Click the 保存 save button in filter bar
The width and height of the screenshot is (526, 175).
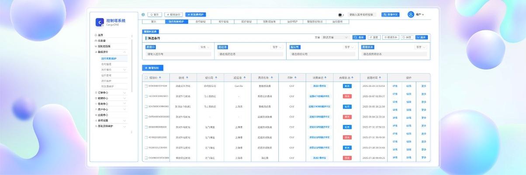coord(407,38)
